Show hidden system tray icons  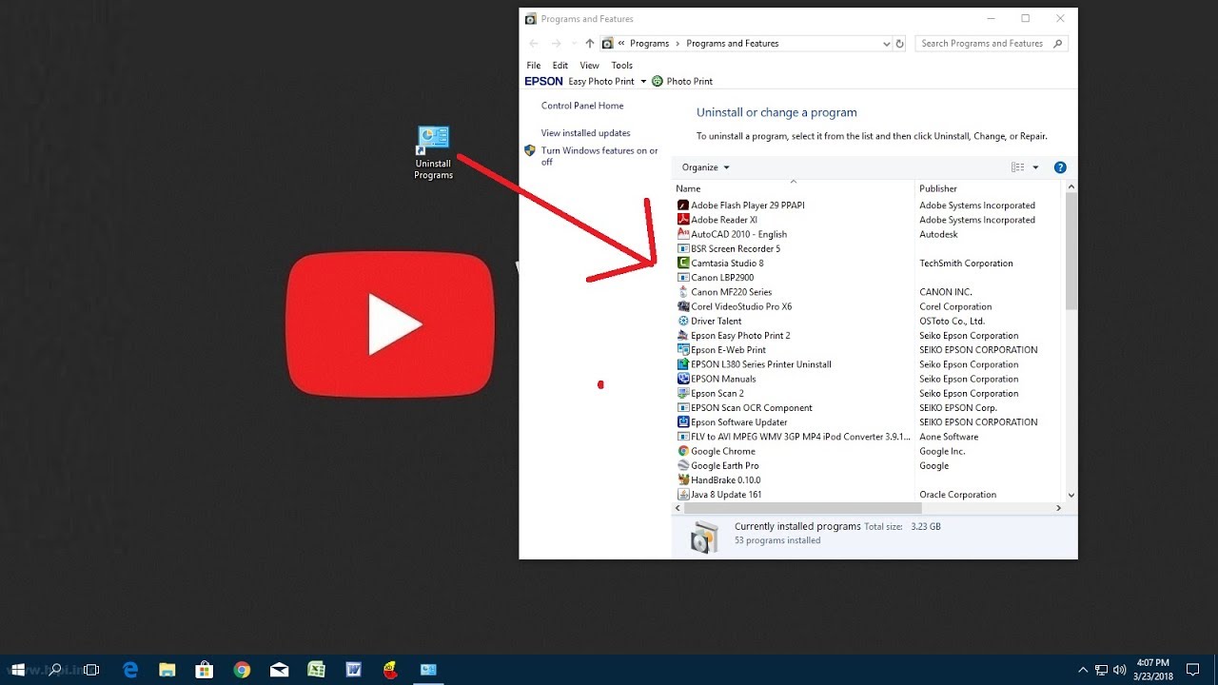coord(1083,670)
